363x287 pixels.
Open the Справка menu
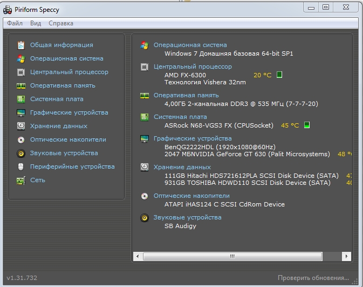point(61,23)
